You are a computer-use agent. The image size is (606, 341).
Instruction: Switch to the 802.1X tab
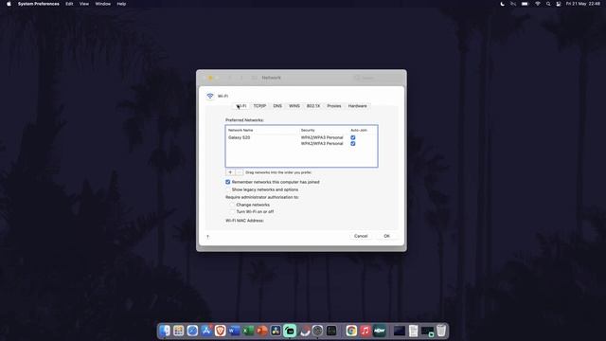(x=313, y=106)
